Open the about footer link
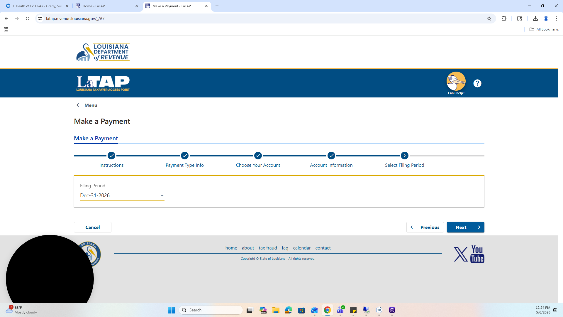Screen dimensions: 563x317 [248, 248]
